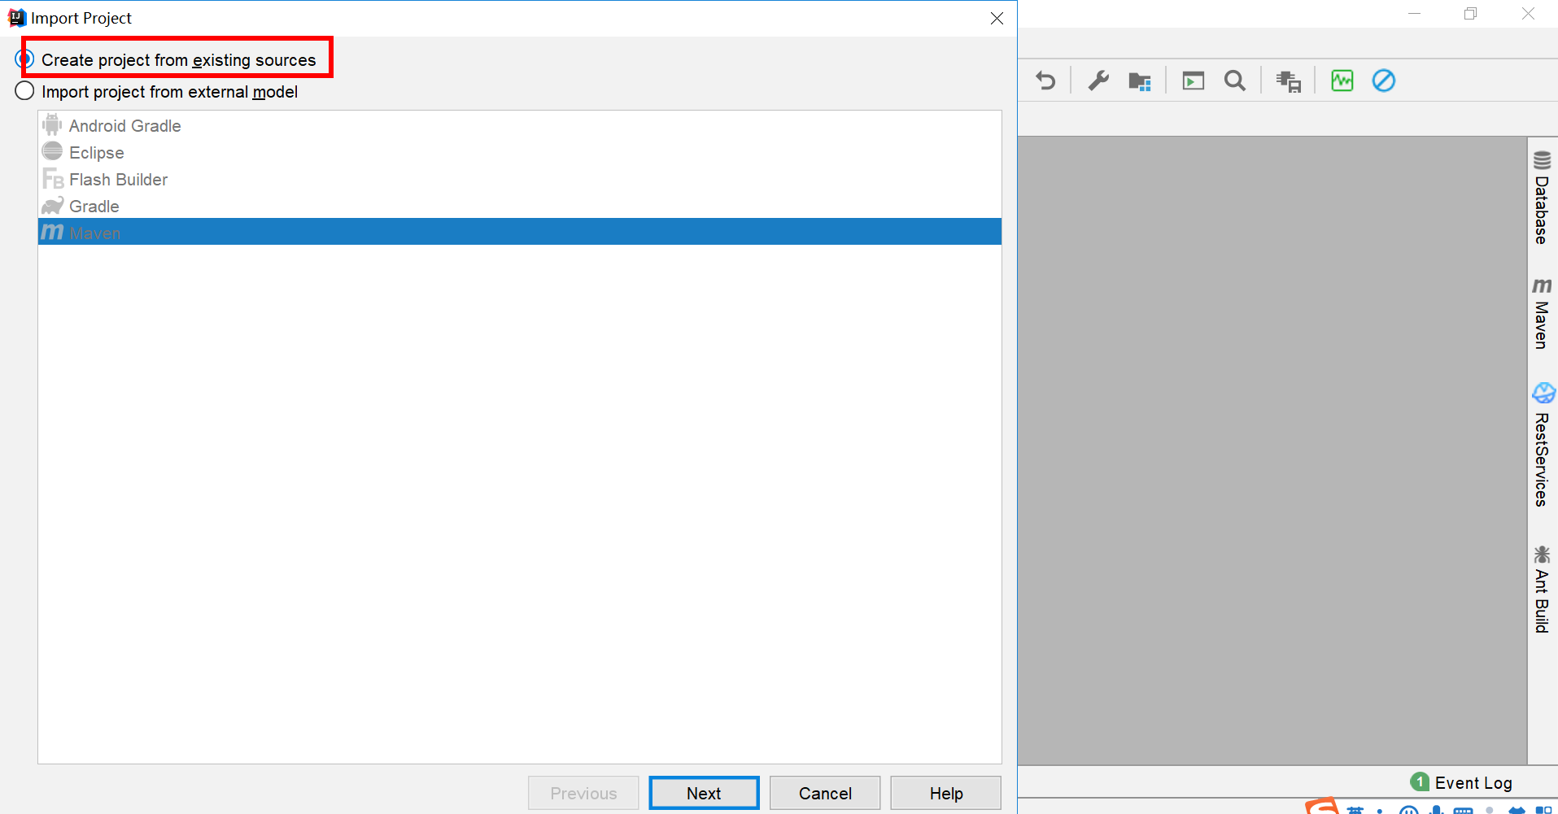This screenshot has height=814, width=1558.
Task: Click the green activity monitor icon
Action: pos(1342,81)
